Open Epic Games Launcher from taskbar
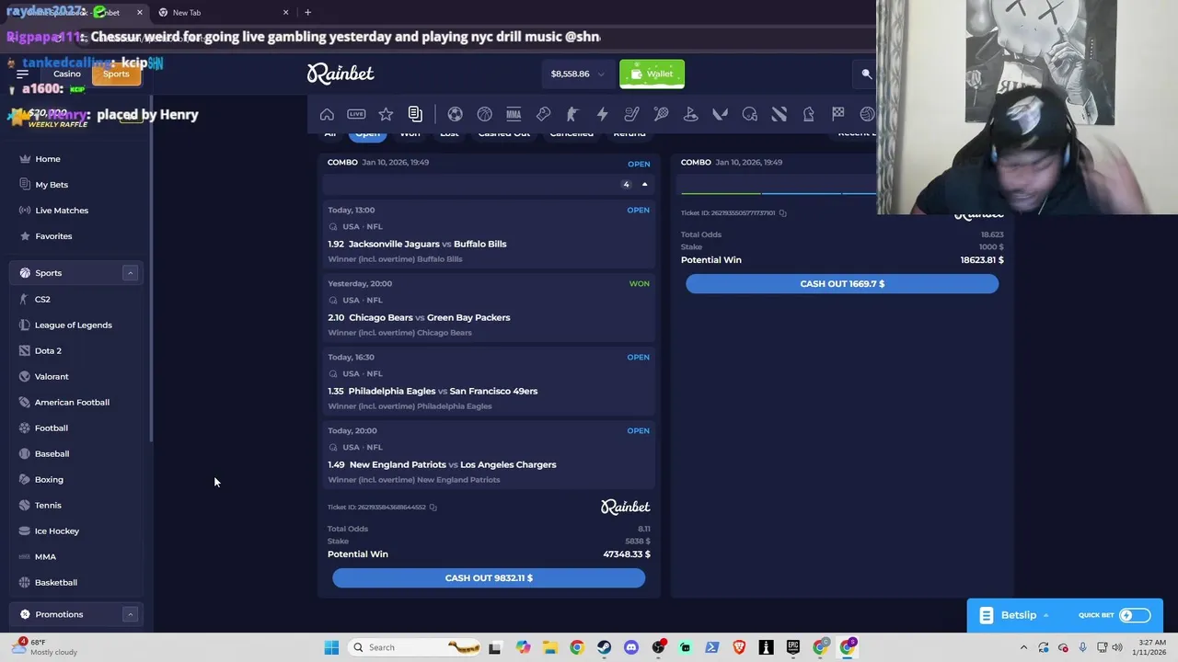Viewport: 1178px width, 662px height. tap(793, 647)
